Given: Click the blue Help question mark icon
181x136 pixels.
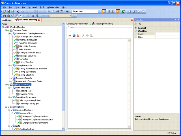Looking at the screenshot, I should 67,11.
